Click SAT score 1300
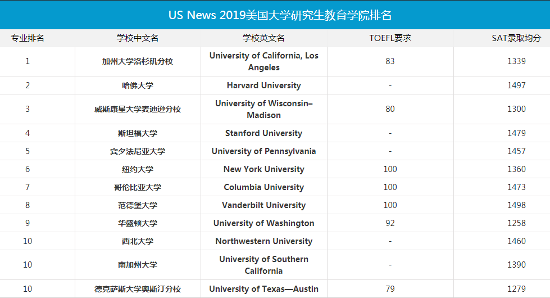The width and height of the screenshot is (550, 298). point(516,109)
